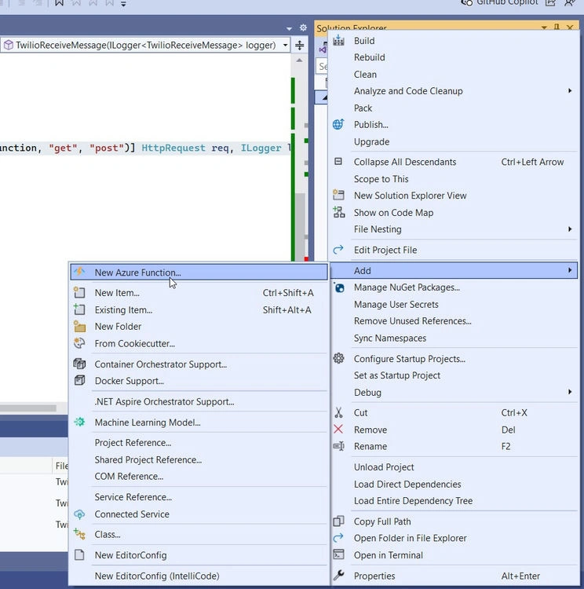This screenshot has width=584, height=589.
Task: Choose Load Entire Dependency Tree
Action: tap(413, 501)
